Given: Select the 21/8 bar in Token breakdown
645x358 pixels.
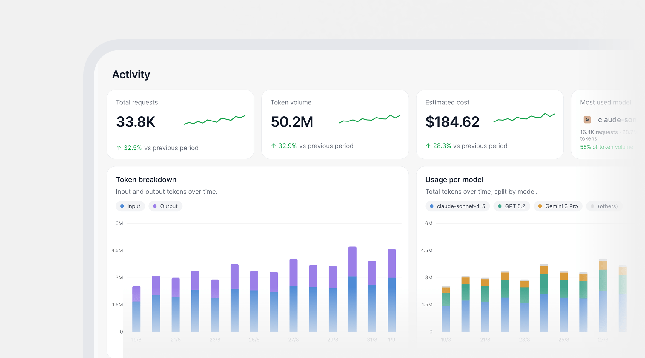Looking at the screenshot, I should click(x=176, y=305).
